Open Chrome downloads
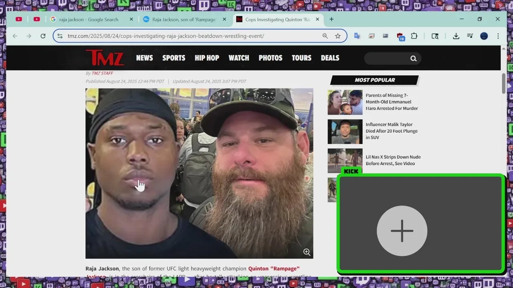The height and width of the screenshot is (288, 513). [456, 36]
